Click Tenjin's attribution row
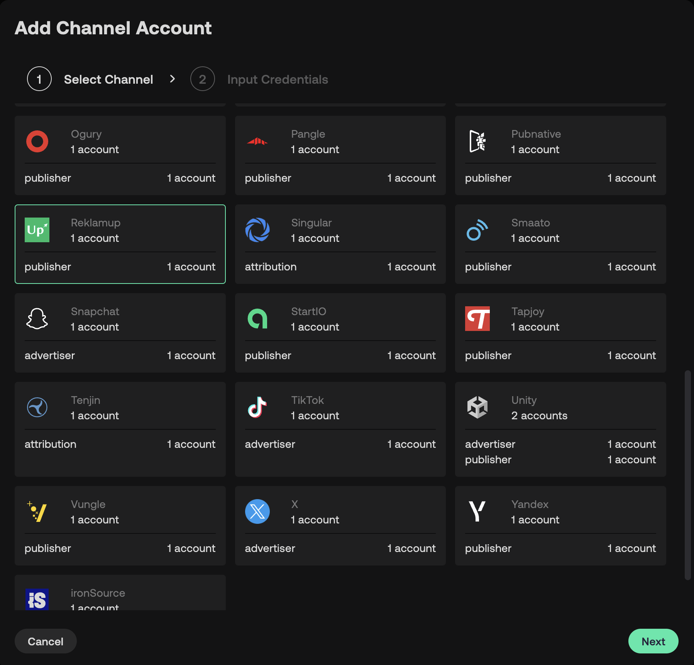694x665 pixels. coord(120,444)
